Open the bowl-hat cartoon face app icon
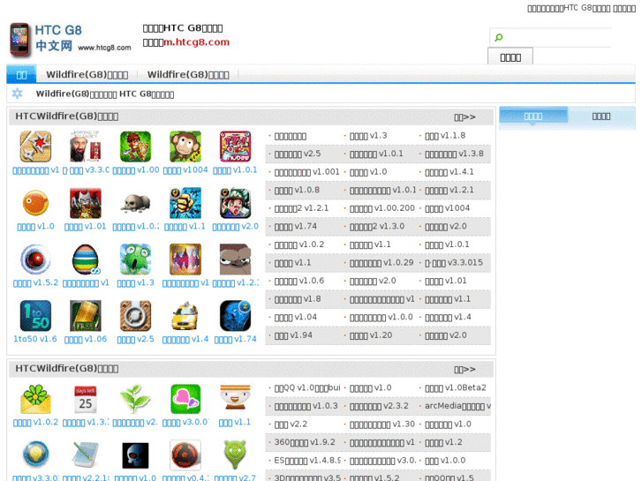Viewport: 642px width, 481px height. click(236, 399)
